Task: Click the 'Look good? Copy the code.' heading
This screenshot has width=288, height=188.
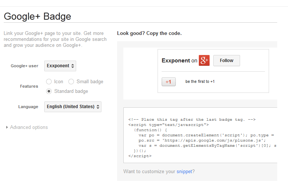Action: pyautogui.click(x=149, y=33)
